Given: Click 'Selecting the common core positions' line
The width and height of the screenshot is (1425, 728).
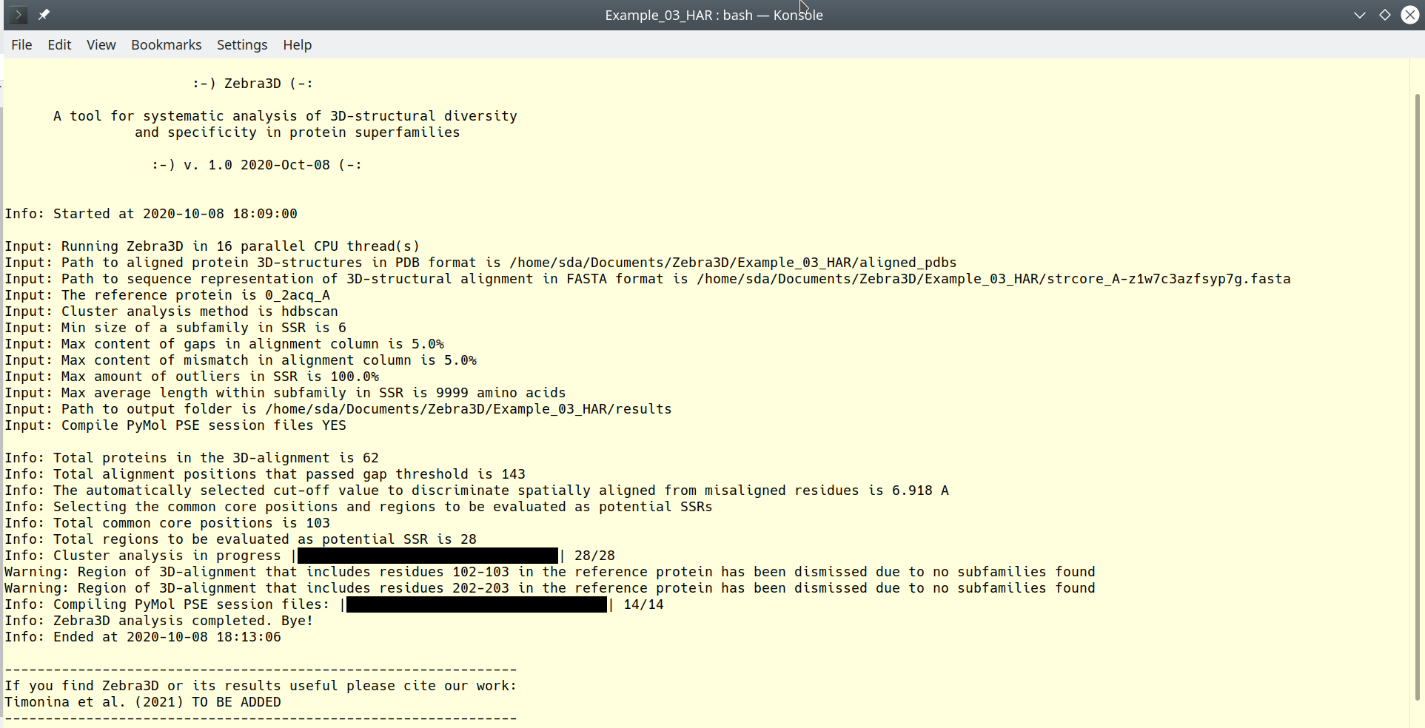Looking at the screenshot, I should pyautogui.click(x=358, y=507).
